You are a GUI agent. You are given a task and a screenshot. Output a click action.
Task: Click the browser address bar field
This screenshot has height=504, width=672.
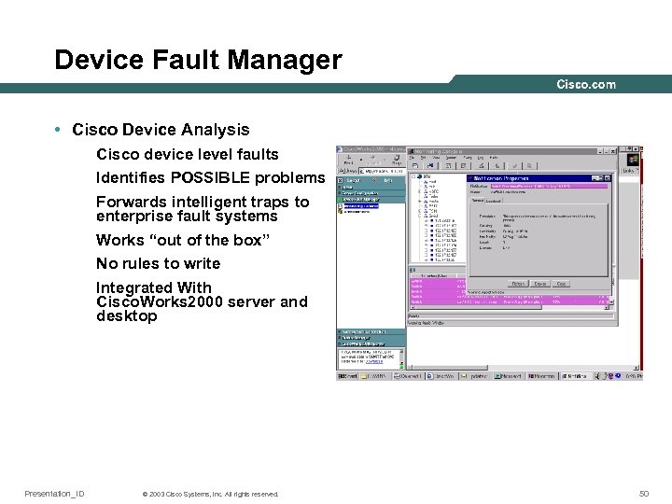click(x=382, y=171)
